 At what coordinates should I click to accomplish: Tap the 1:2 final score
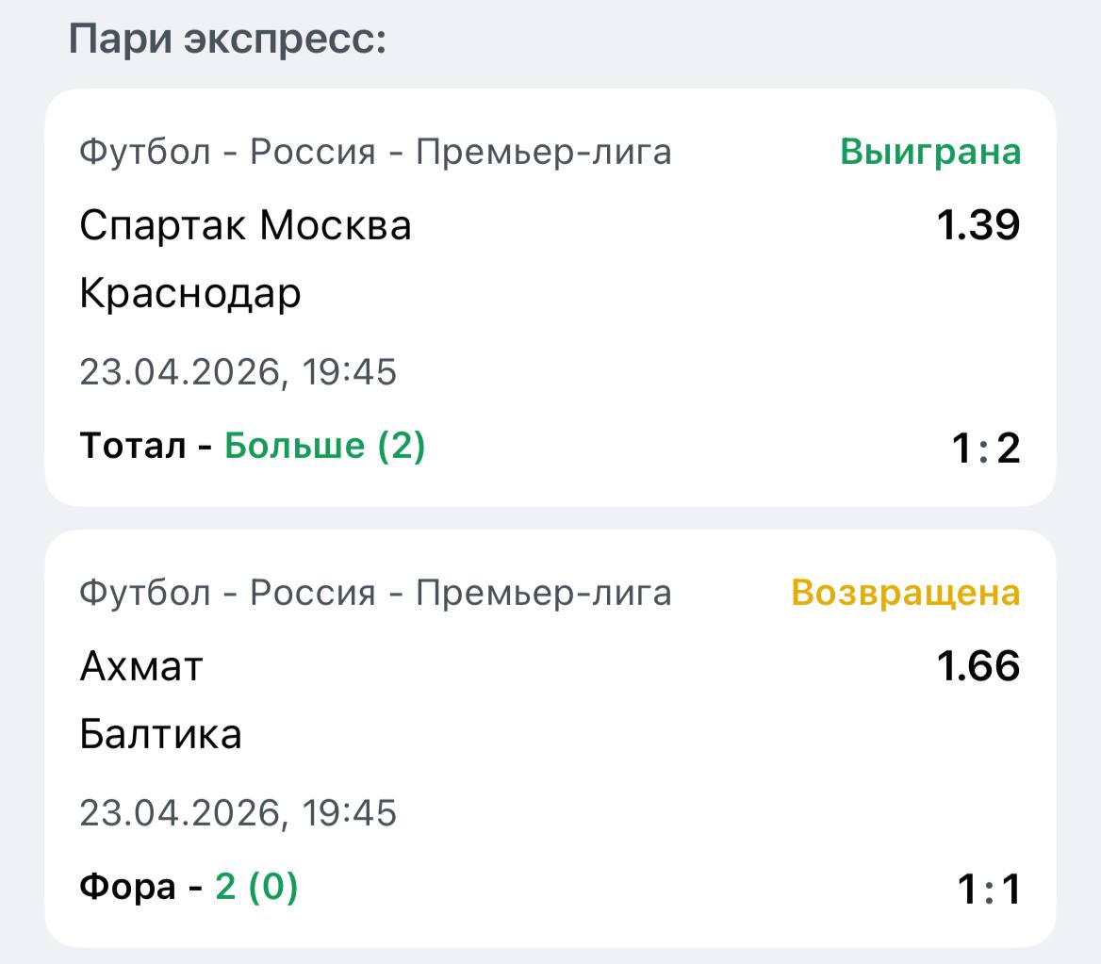coord(985,449)
